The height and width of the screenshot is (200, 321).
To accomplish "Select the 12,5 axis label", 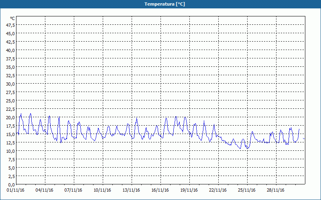I will (11, 143).
